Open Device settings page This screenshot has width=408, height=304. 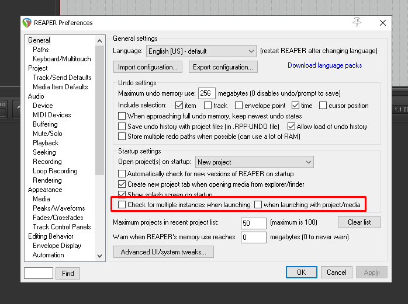[43, 106]
